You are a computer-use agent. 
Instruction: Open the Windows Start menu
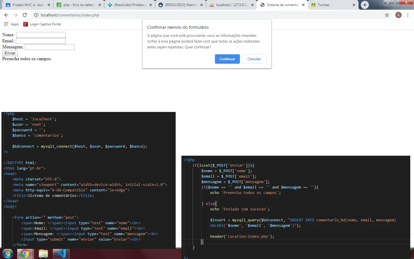click(x=8, y=254)
